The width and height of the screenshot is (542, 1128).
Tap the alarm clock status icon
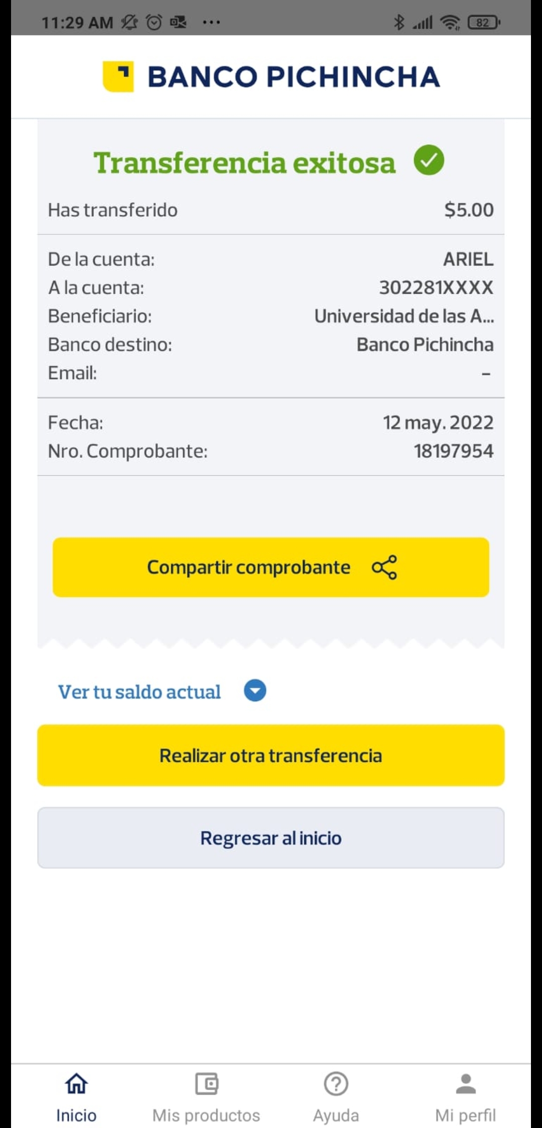click(x=154, y=22)
